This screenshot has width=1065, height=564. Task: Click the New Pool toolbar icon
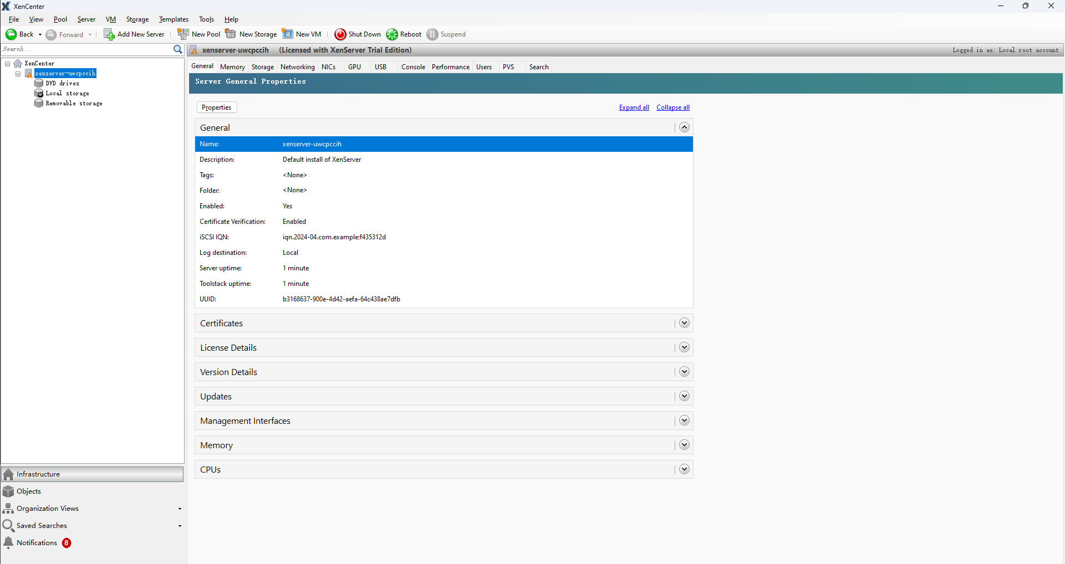pyautogui.click(x=183, y=33)
